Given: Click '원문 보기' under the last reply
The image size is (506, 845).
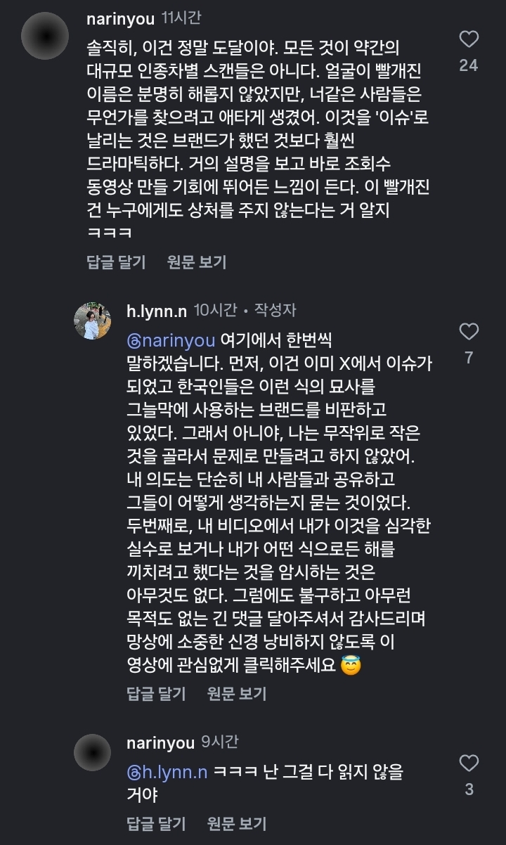Looking at the screenshot, I should pos(237,823).
